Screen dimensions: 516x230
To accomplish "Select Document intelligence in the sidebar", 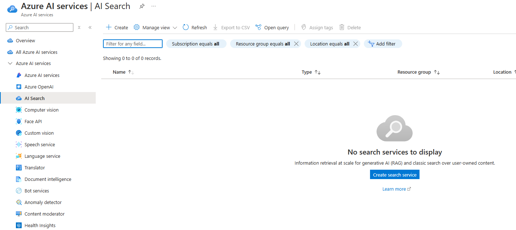I will 48,179.
